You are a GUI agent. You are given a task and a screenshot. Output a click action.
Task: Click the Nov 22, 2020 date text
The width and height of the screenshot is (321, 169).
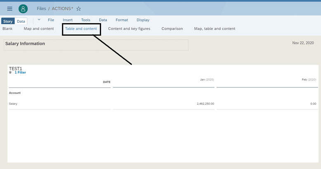click(303, 43)
